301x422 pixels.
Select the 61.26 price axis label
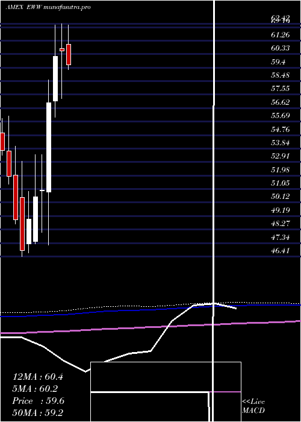(281, 35)
